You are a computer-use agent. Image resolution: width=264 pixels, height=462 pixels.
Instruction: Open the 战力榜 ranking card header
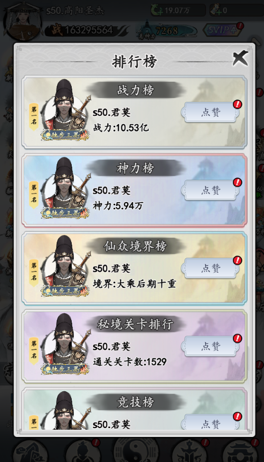[136, 90]
